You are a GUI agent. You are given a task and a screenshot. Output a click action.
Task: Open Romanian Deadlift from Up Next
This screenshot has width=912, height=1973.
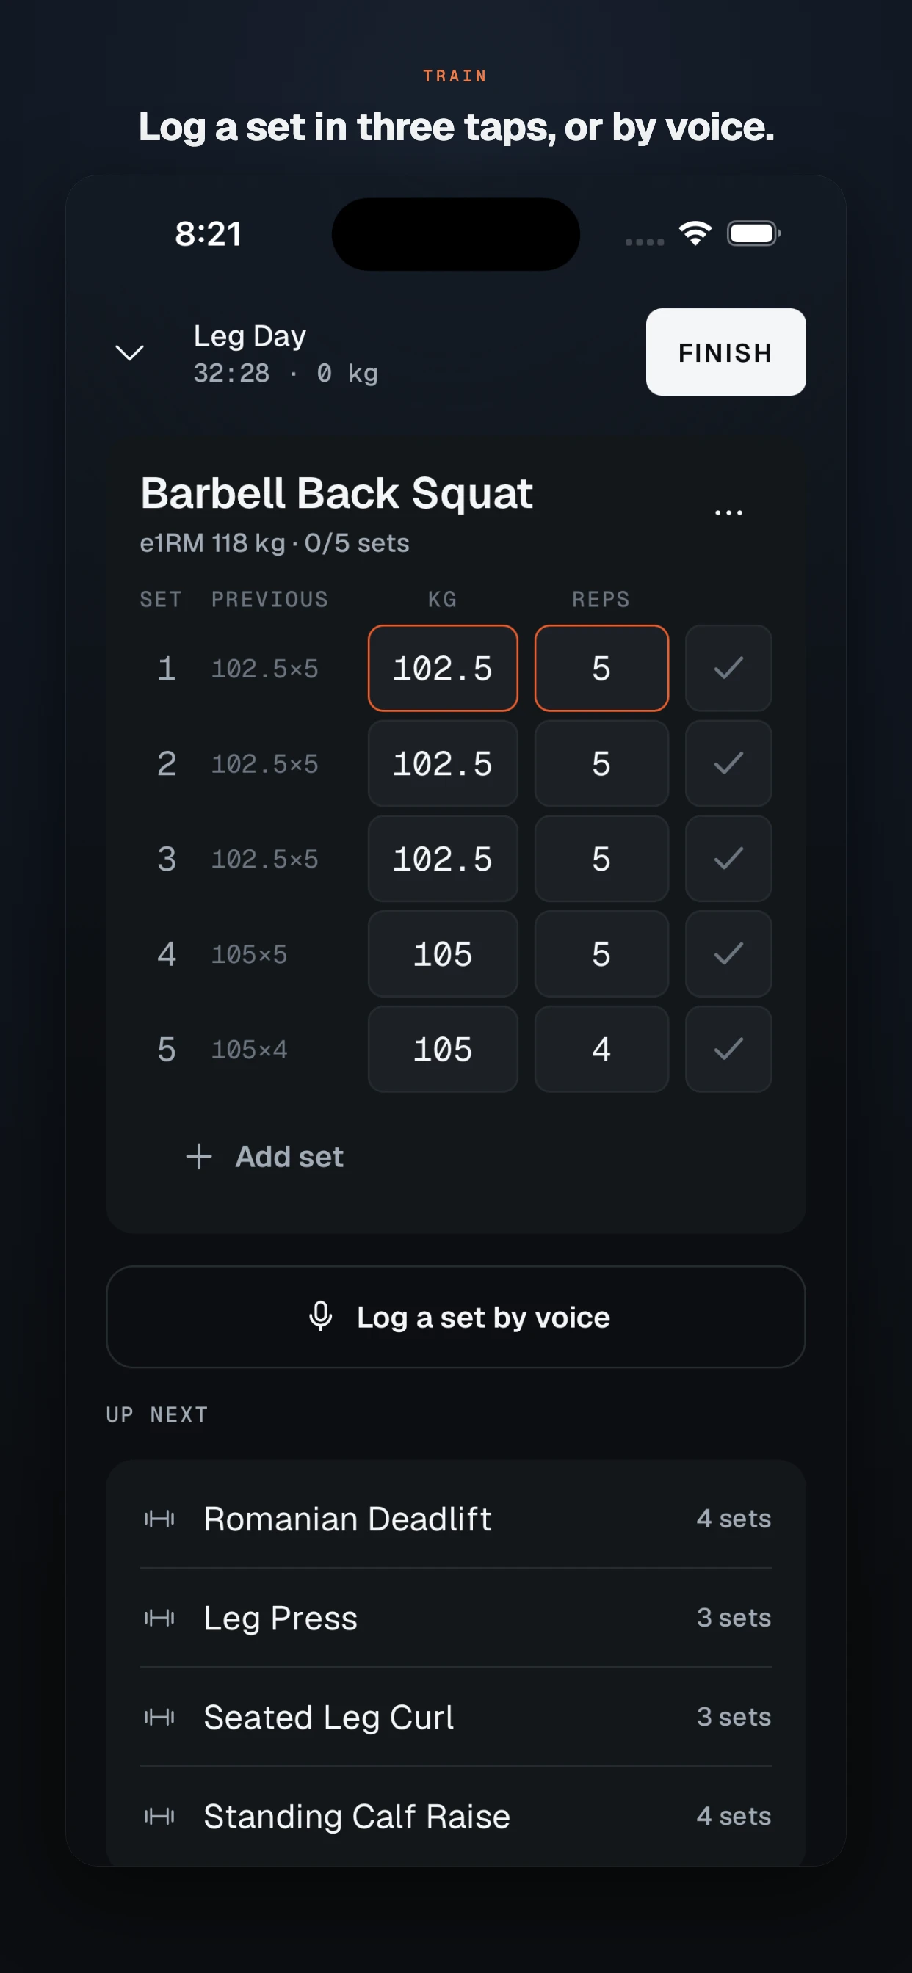pyautogui.click(x=456, y=1518)
